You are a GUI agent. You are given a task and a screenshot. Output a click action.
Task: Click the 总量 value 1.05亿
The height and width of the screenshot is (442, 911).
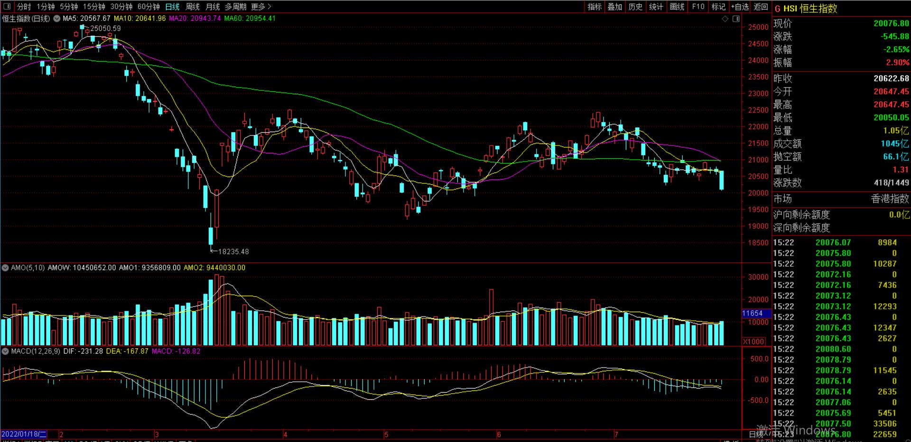pyautogui.click(x=896, y=131)
